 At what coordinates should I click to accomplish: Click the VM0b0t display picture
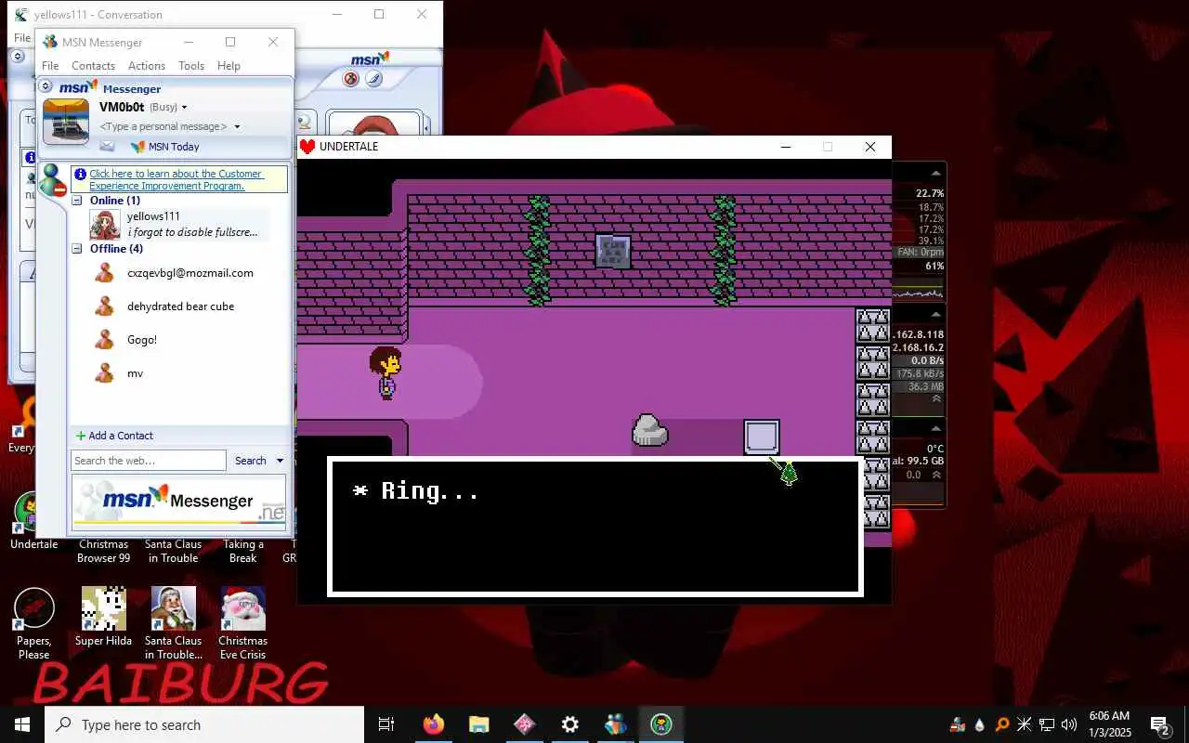(66, 122)
